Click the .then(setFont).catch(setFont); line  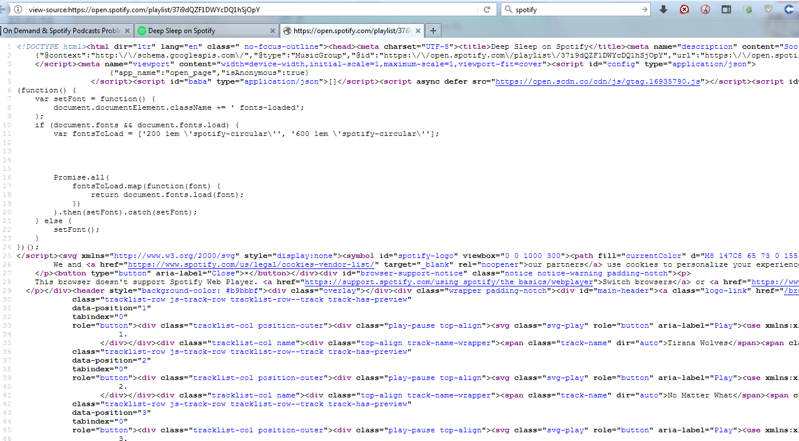pos(126,212)
